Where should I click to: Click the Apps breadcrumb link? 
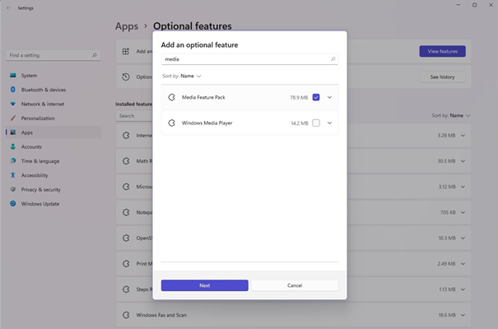(127, 26)
